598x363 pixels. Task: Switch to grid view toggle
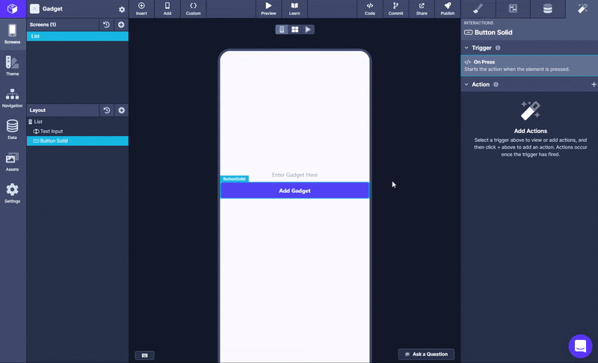(x=295, y=29)
